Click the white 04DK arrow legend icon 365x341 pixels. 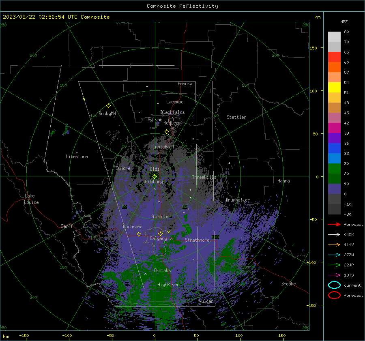334,234
